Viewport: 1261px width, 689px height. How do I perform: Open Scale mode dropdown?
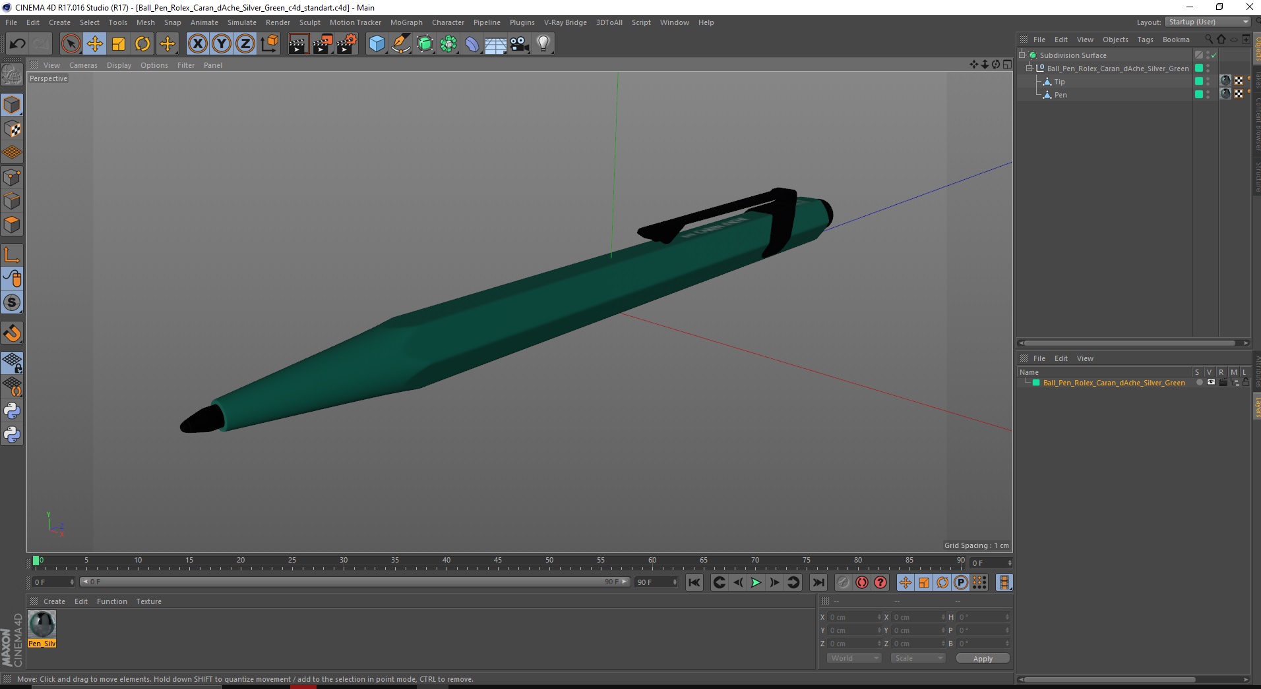click(x=917, y=658)
